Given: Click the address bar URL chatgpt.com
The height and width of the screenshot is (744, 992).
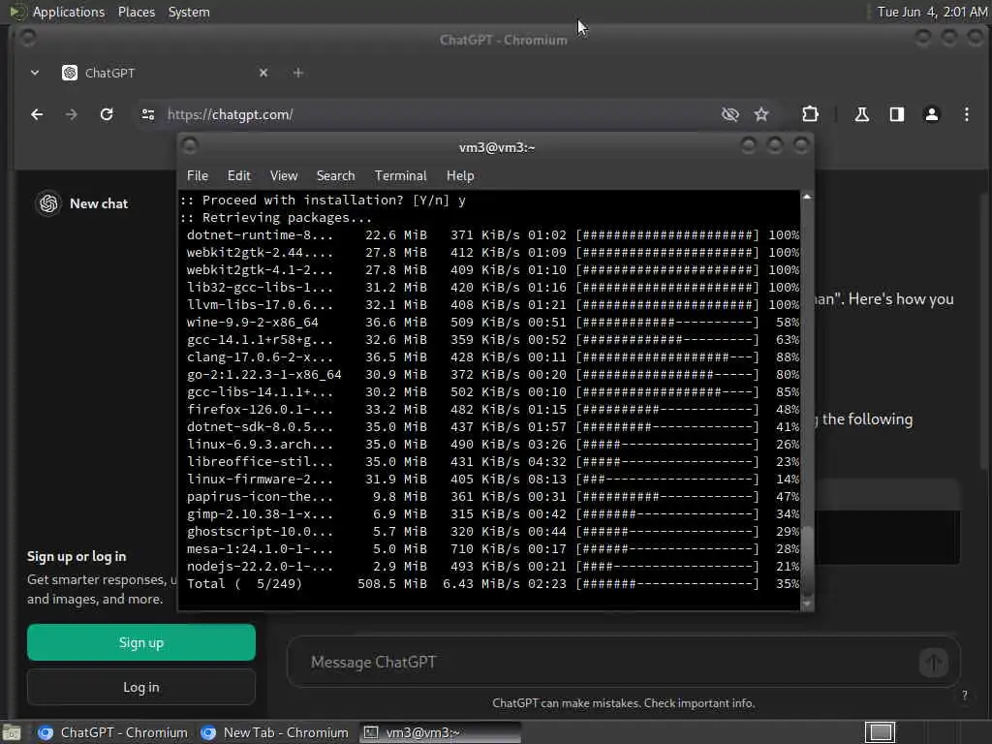Looking at the screenshot, I should 231,114.
